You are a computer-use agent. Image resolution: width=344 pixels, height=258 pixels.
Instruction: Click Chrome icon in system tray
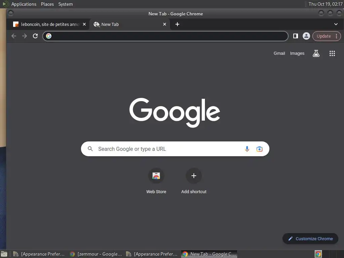(x=318, y=254)
